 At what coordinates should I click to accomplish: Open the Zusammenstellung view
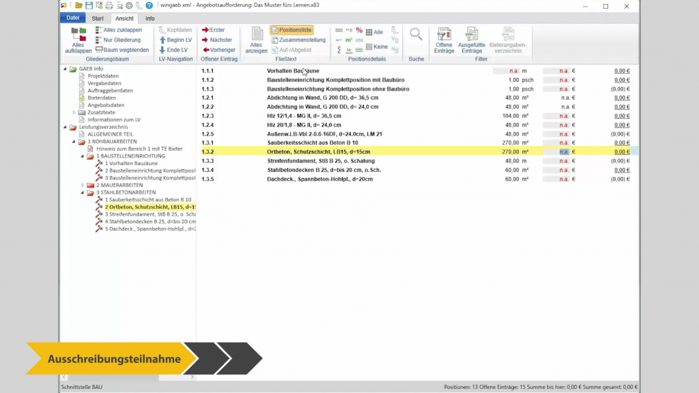[302, 40]
